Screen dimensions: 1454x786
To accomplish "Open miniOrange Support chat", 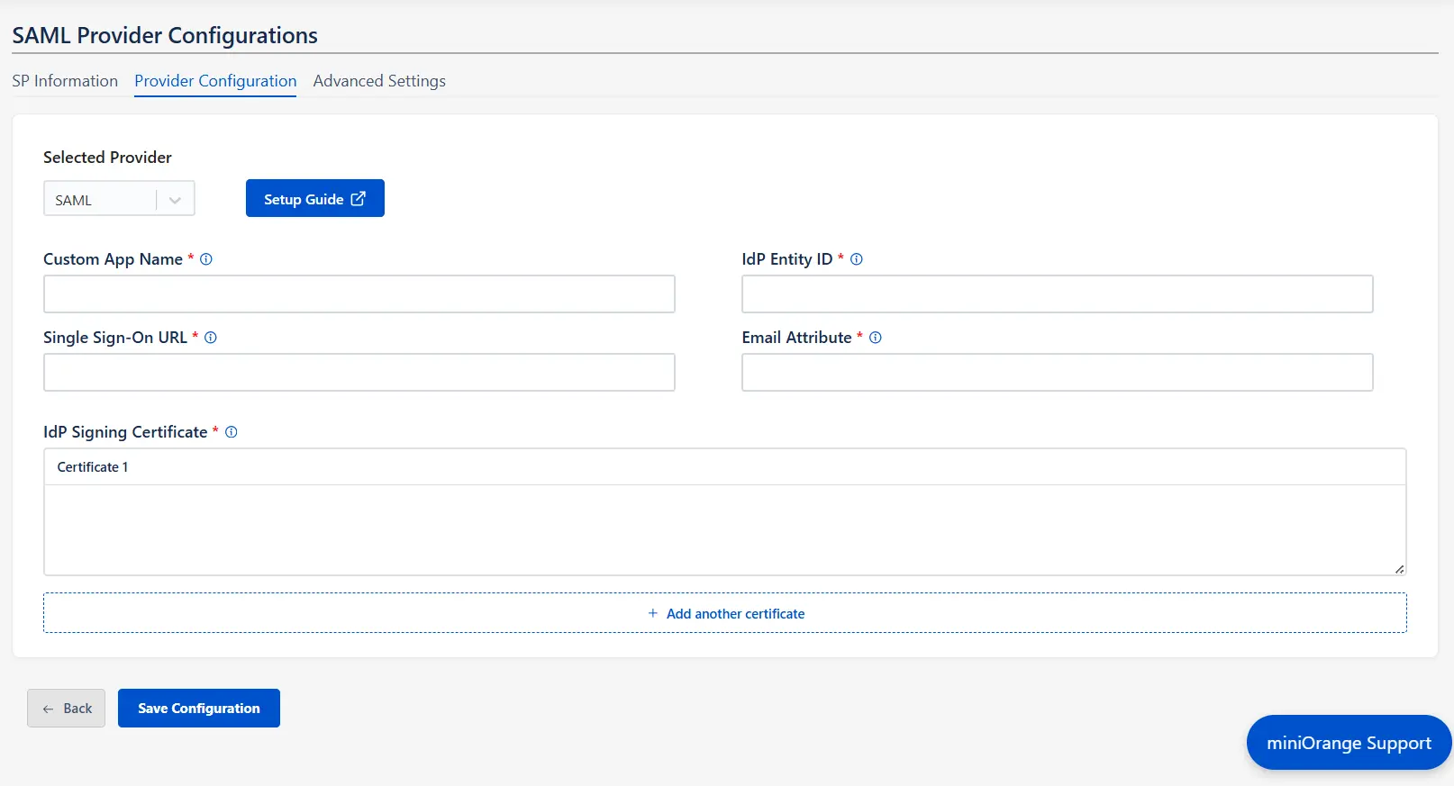I will 1349,743.
